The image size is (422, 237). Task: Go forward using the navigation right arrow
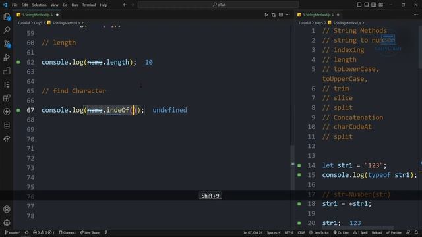click(x=132, y=5)
